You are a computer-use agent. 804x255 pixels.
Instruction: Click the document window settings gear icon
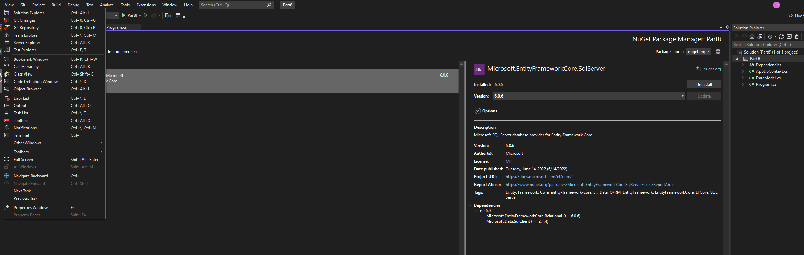727,27
